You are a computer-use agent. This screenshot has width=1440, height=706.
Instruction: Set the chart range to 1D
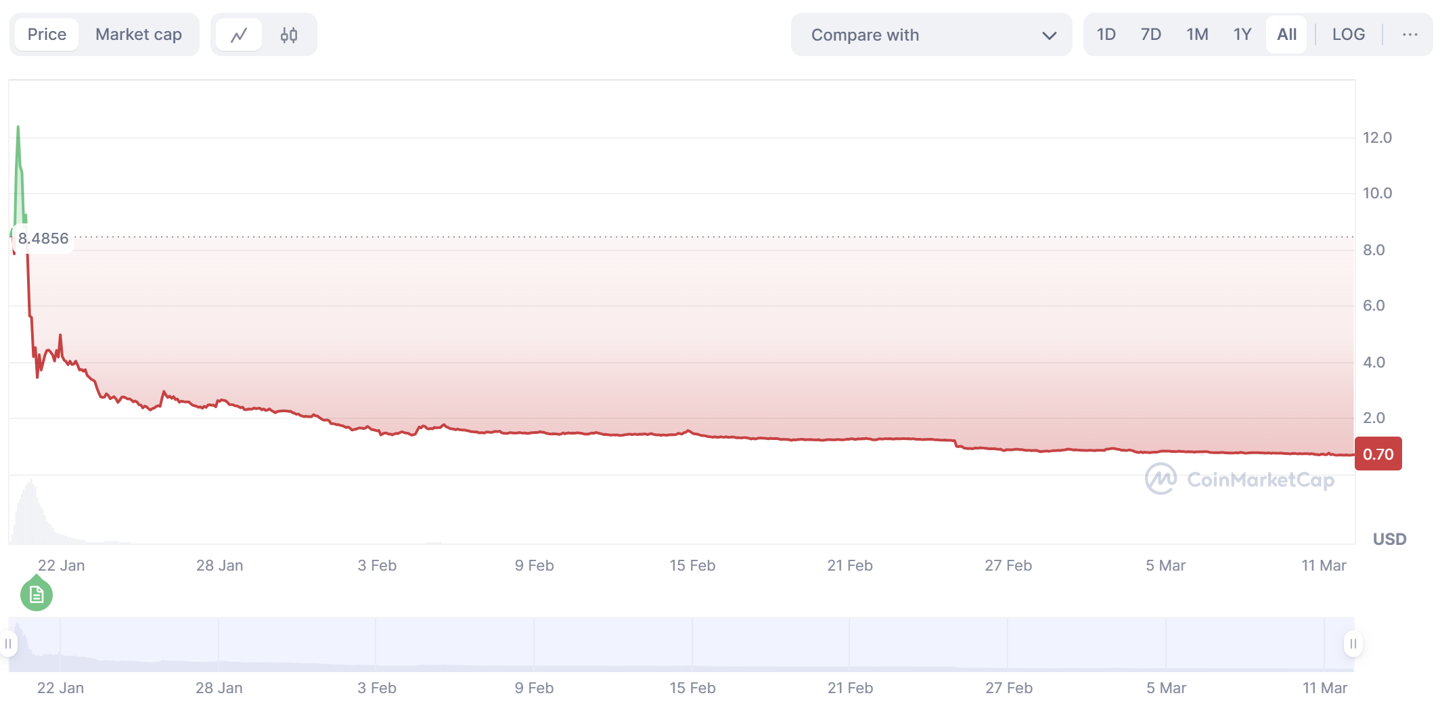[1106, 35]
